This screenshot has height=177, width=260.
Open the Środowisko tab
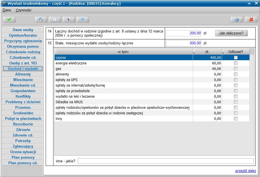23,113
